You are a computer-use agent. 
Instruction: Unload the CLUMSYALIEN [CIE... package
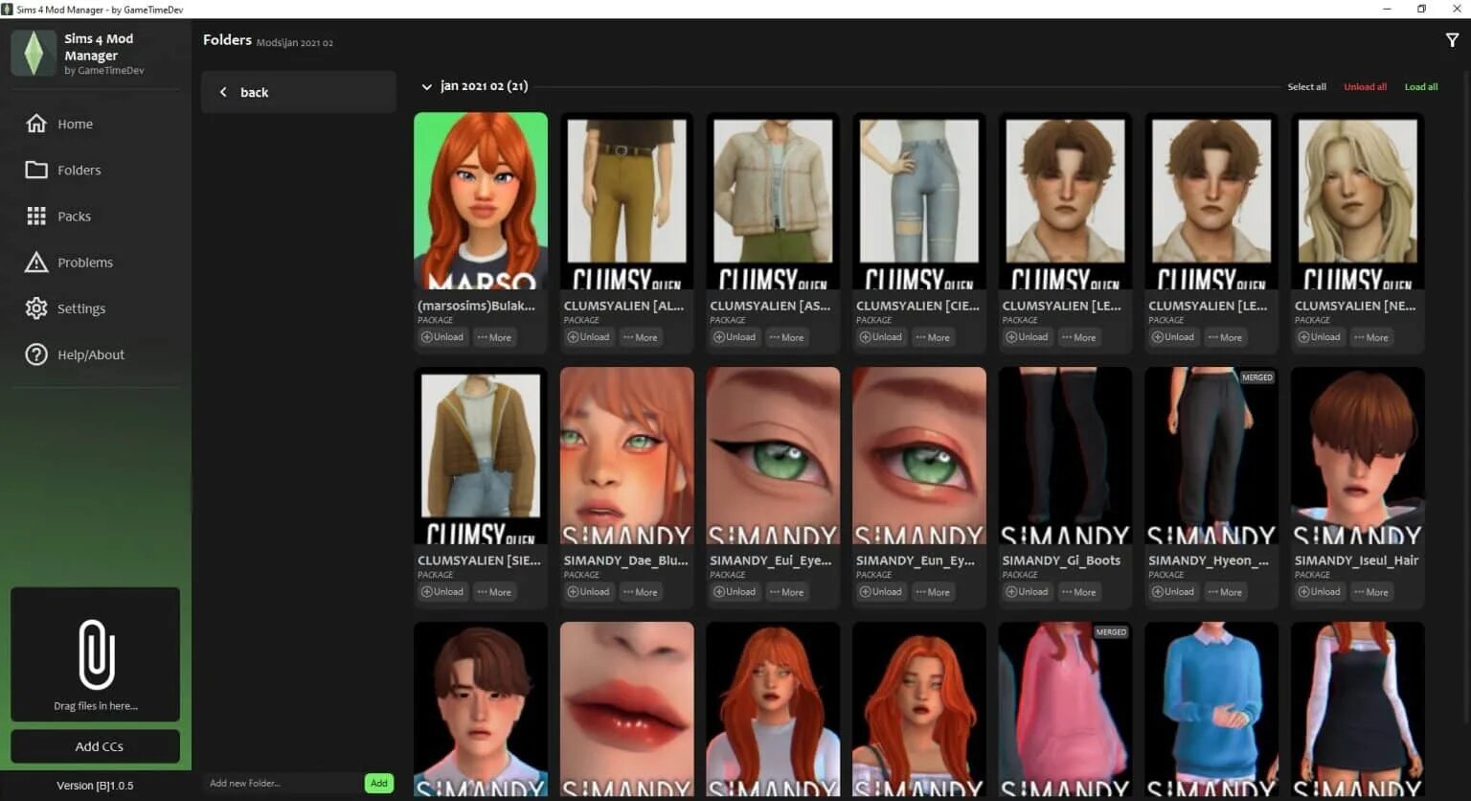pos(881,337)
